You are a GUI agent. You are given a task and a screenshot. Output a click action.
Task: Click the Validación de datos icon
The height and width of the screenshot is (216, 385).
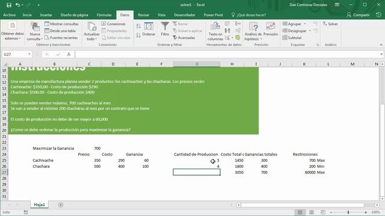(227, 37)
